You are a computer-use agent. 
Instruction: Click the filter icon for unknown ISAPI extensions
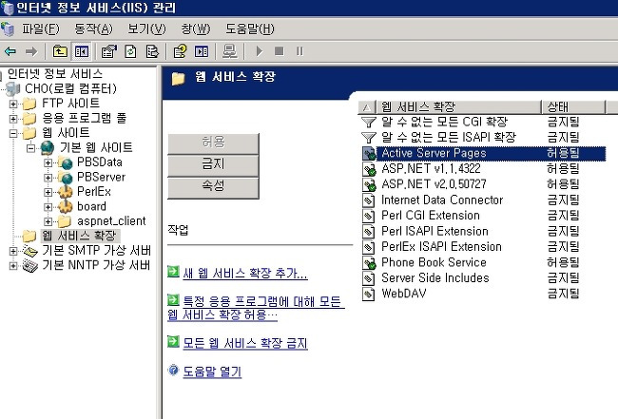[369, 138]
